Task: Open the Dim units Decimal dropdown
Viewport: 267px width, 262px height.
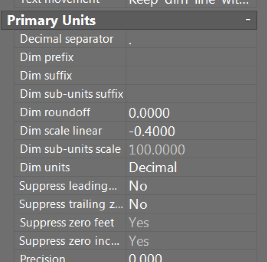Action: pos(191,168)
